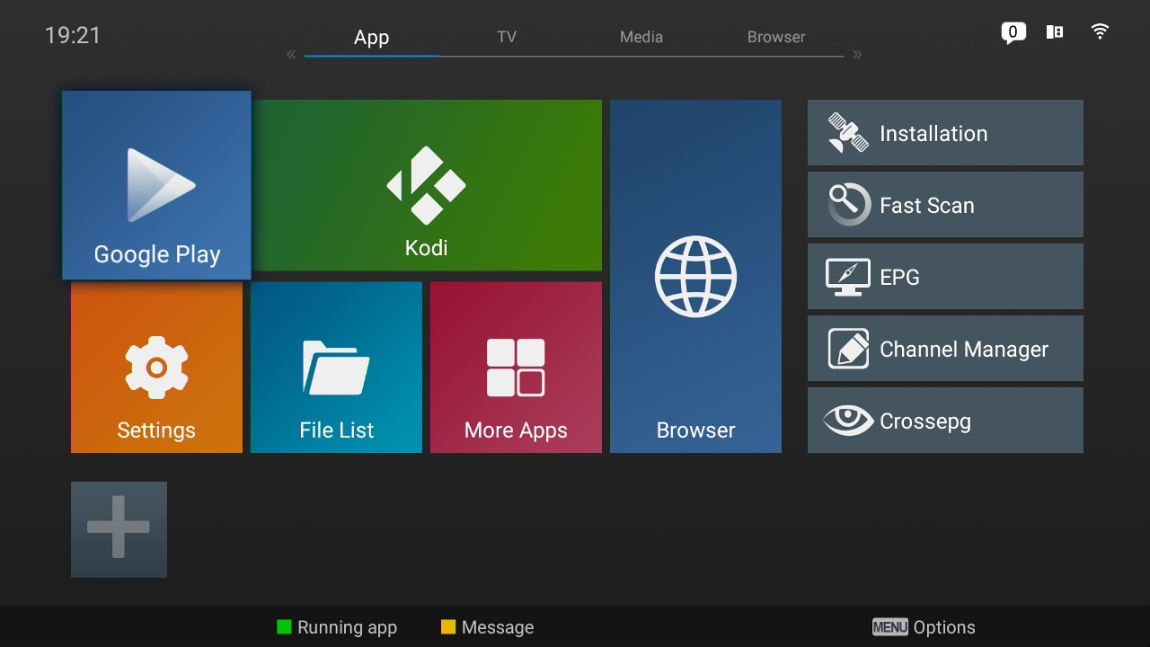Click the Crossepg eye icon
This screenshot has width=1150, height=647.
[x=848, y=421]
